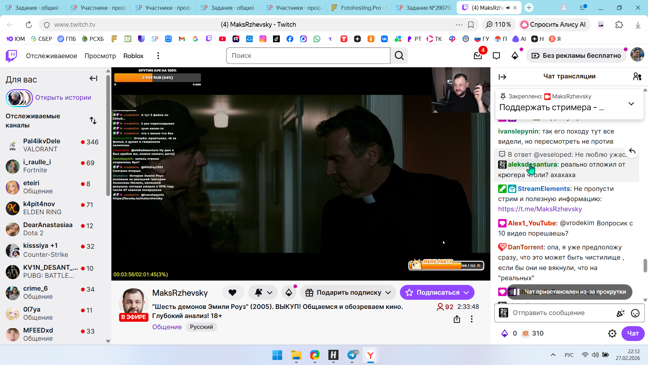Share the stream with the share icon
The image size is (648, 365).
pyautogui.click(x=457, y=319)
